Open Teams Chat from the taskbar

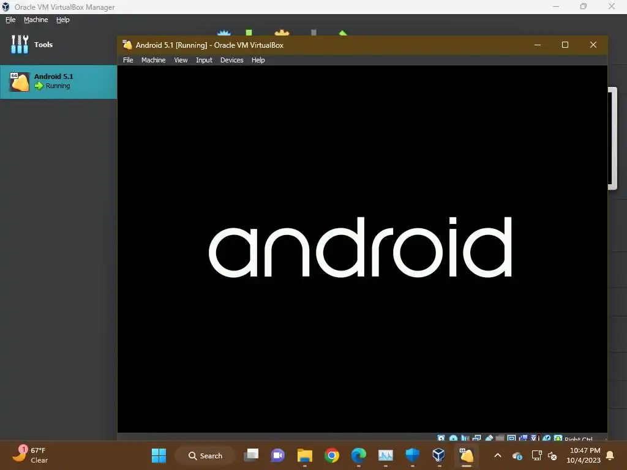pos(277,455)
